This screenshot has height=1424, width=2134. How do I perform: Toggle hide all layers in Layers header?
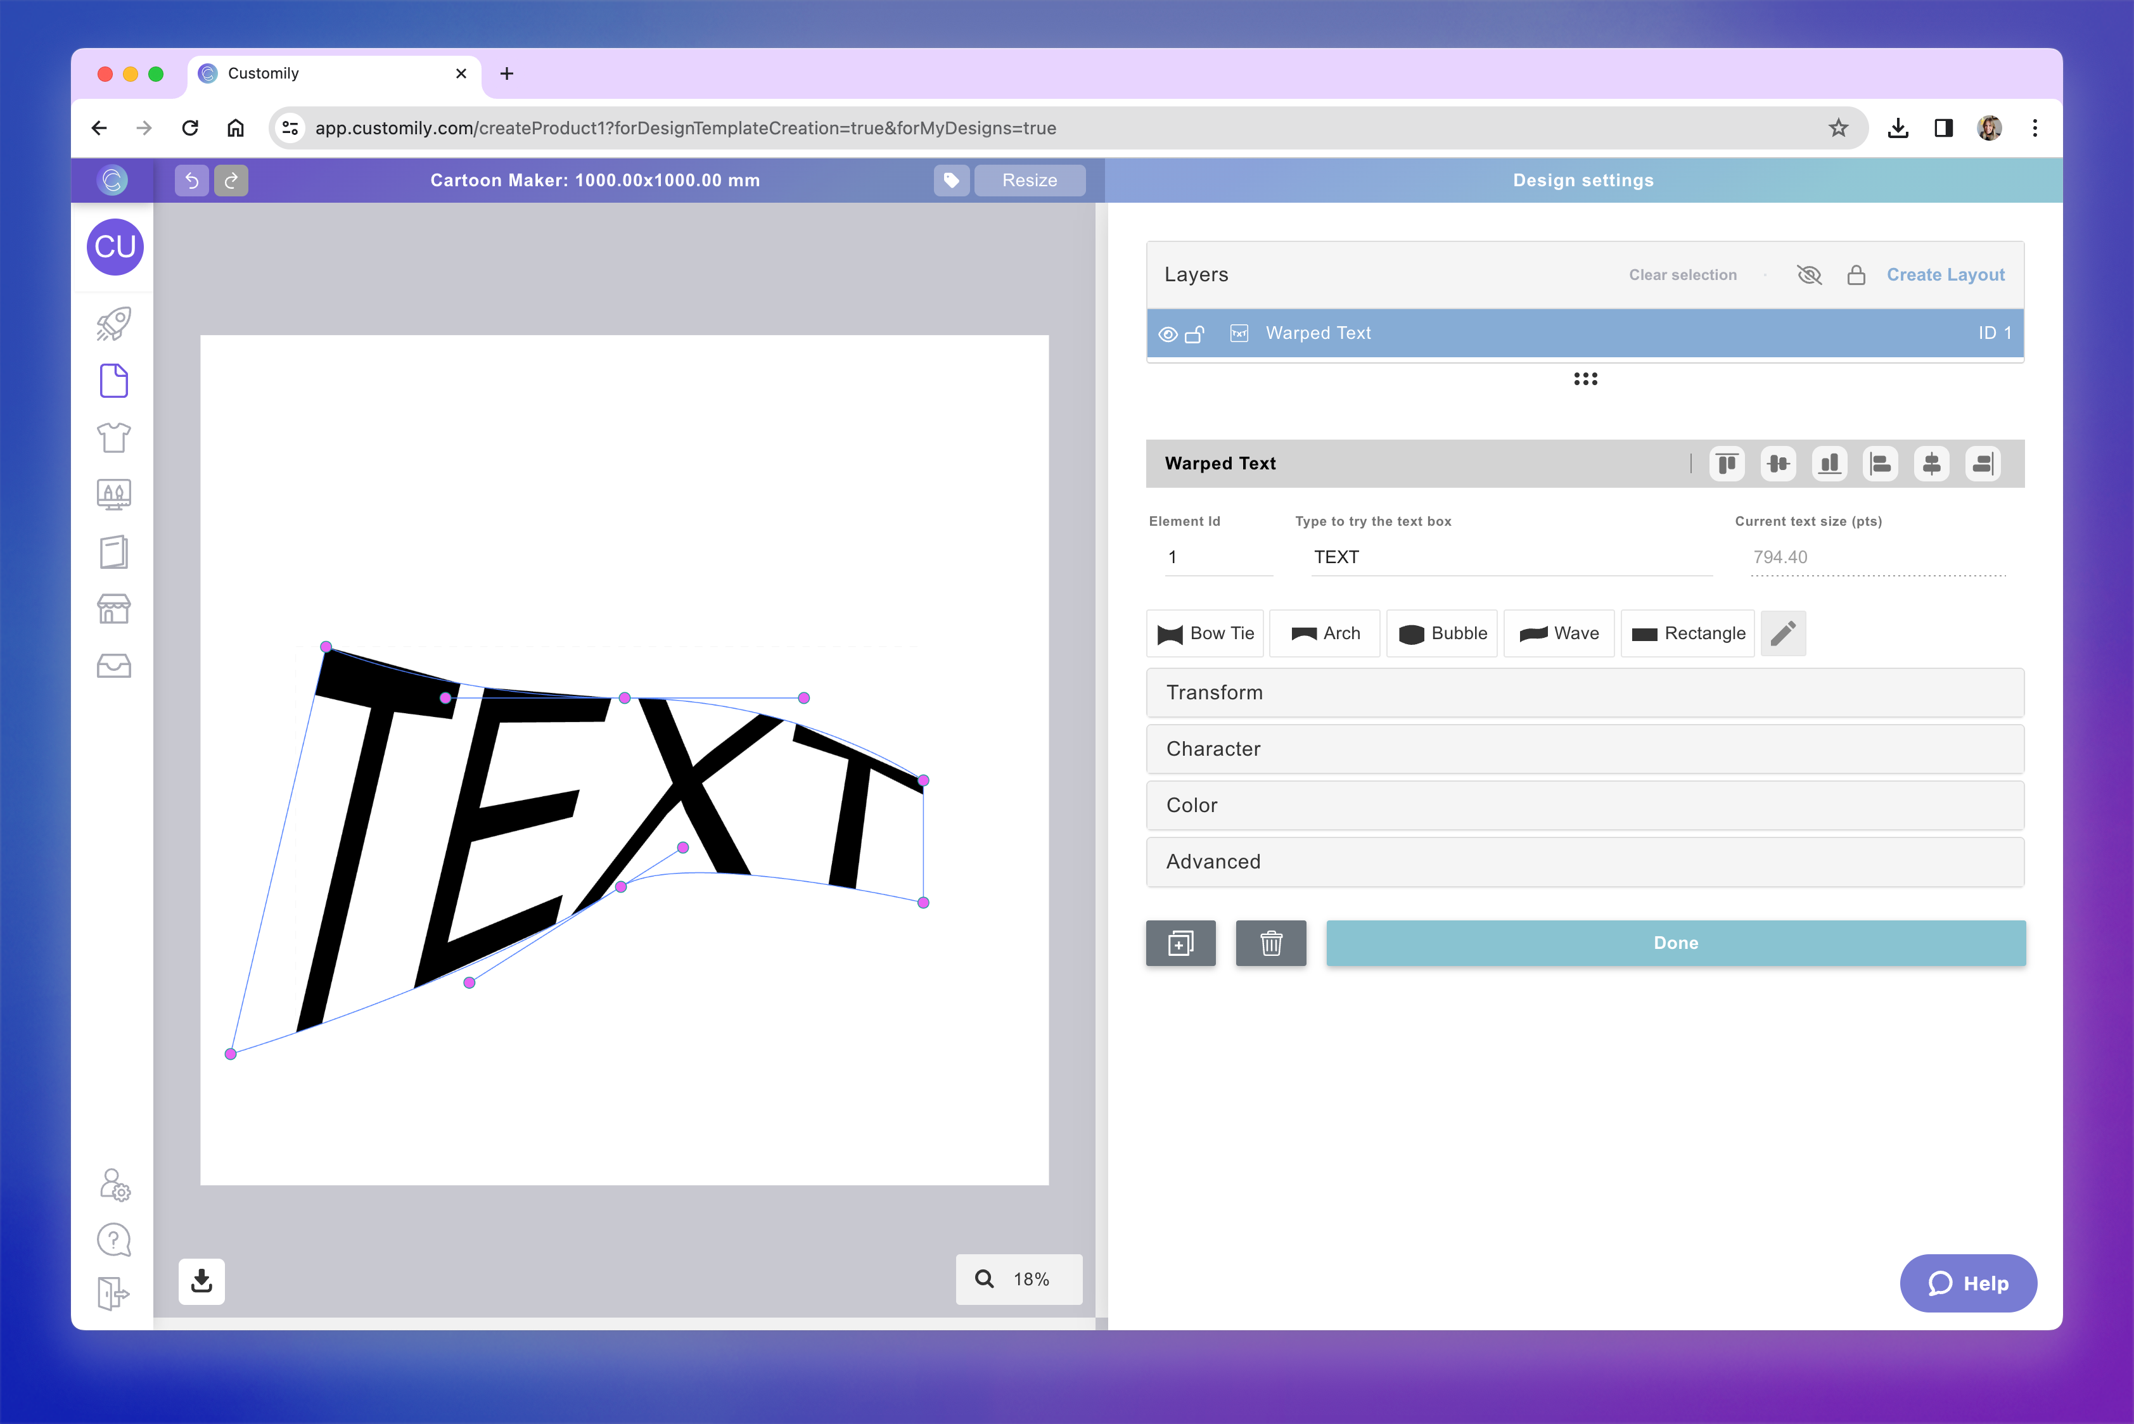pos(1809,274)
